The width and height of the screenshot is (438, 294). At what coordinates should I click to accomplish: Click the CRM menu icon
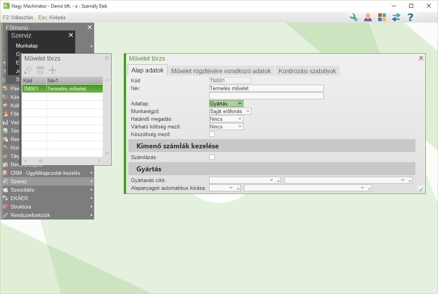(x=5, y=173)
